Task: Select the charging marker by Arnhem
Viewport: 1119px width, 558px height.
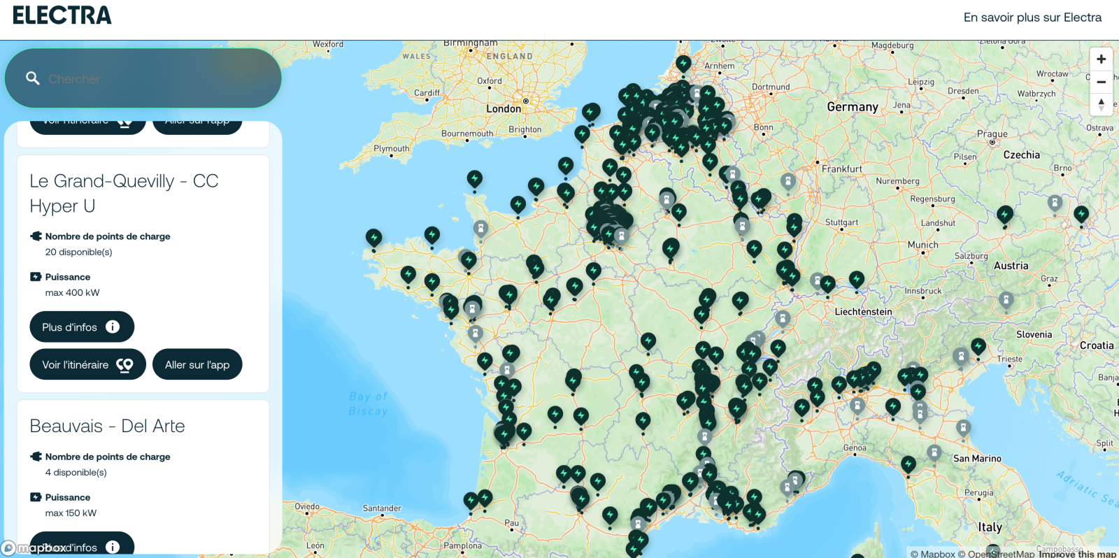Action: click(683, 64)
